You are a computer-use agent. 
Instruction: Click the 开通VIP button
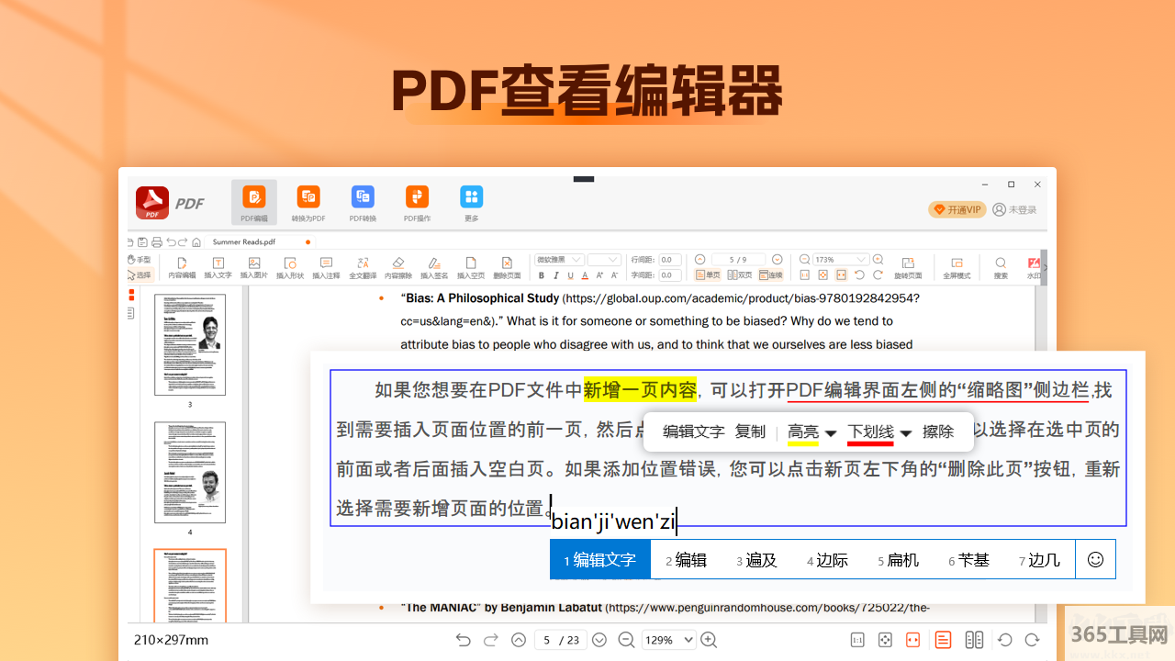tap(957, 210)
